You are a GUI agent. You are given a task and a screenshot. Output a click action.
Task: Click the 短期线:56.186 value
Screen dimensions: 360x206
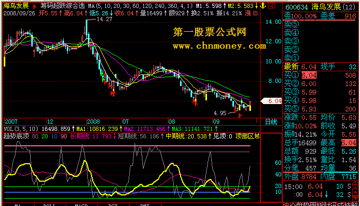point(139,136)
